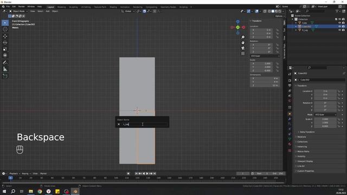Screen dimensions: 347x195
Task: Select the Transform tool
Action: tap(5, 55)
